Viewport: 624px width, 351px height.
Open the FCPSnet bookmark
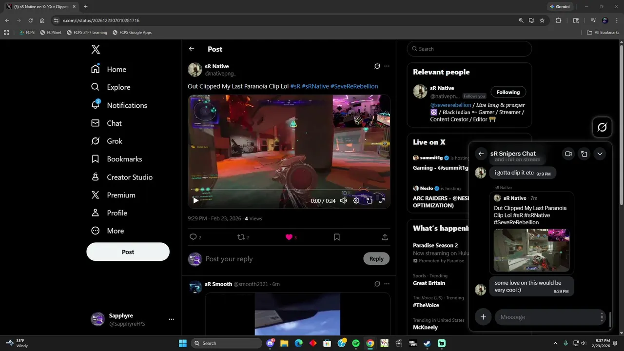tap(51, 33)
